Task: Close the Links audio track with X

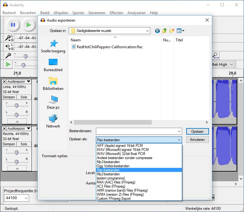Action: pyautogui.click(x=4, y=81)
